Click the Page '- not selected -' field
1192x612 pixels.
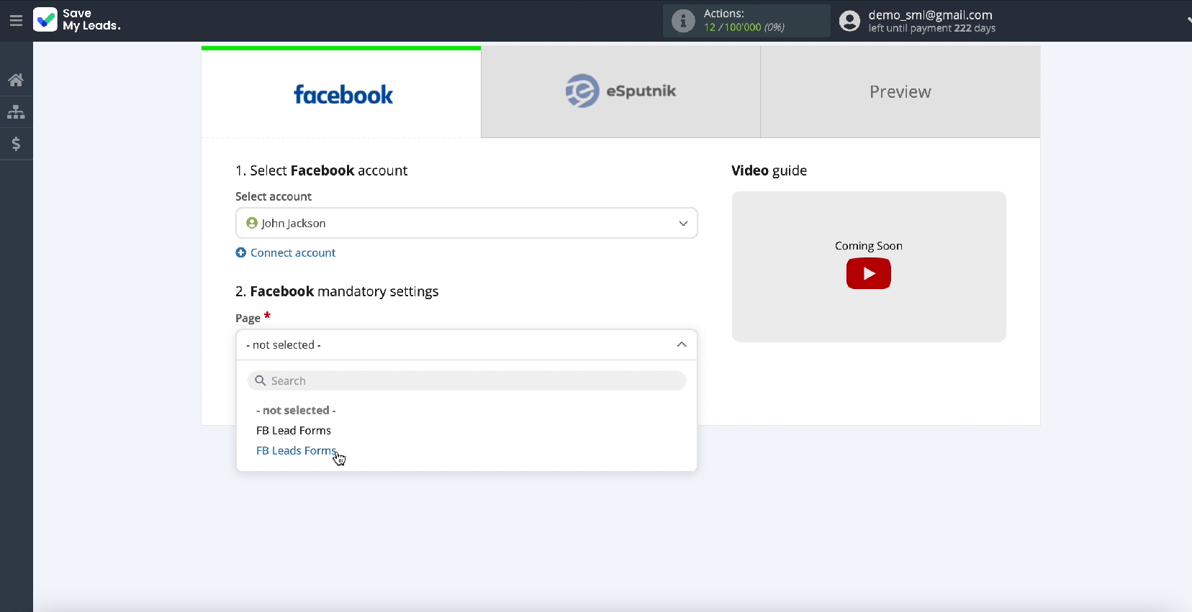[x=466, y=344]
